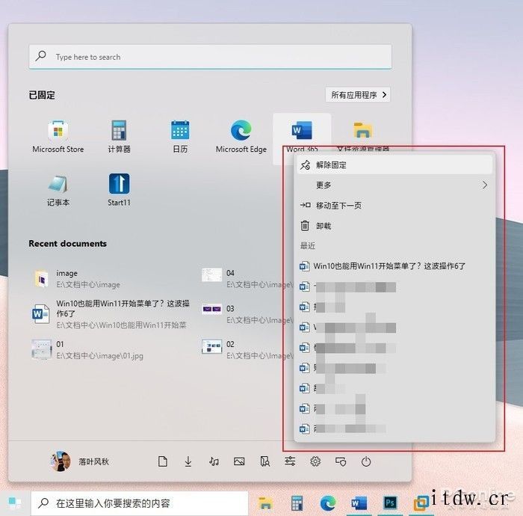Click the Type here to search field

pos(210,57)
